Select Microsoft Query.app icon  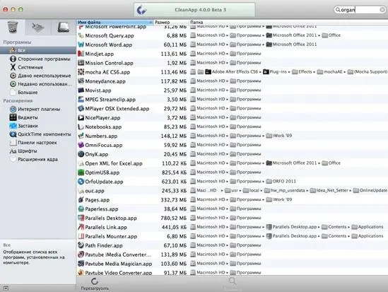click(81, 35)
